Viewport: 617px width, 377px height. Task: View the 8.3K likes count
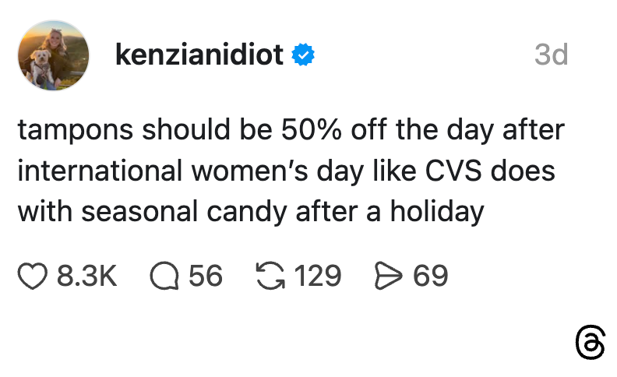click(x=87, y=276)
